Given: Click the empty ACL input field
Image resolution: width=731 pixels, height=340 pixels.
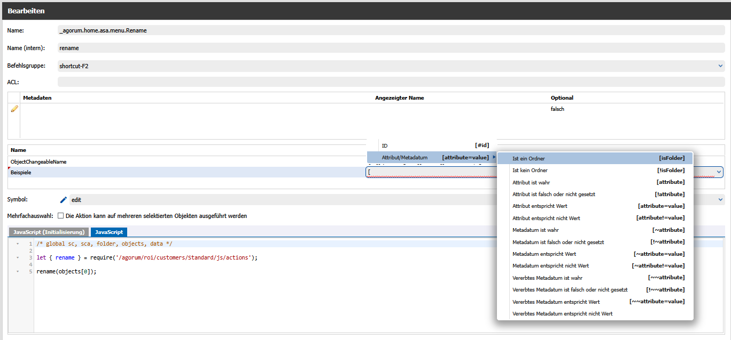Looking at the screenshot, I should point(390,82).
